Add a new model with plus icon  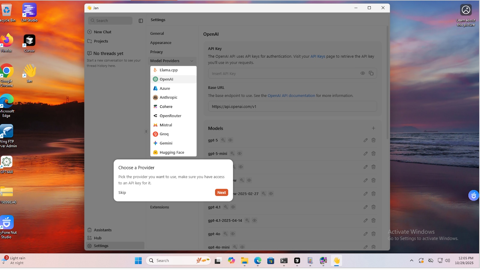(373, 128)
